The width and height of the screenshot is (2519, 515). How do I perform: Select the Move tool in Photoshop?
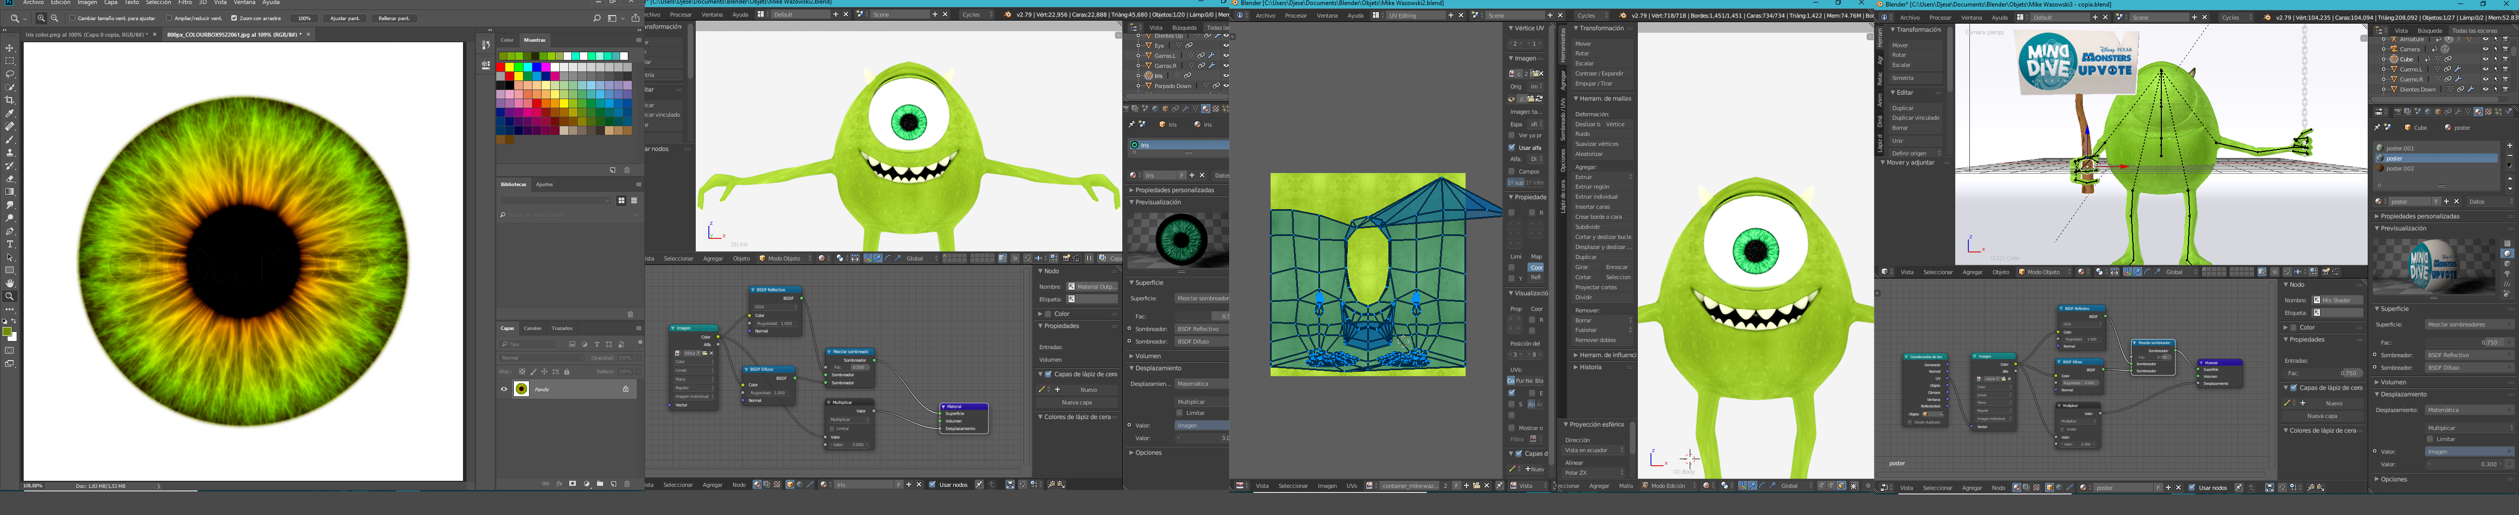tap(10, 48)
